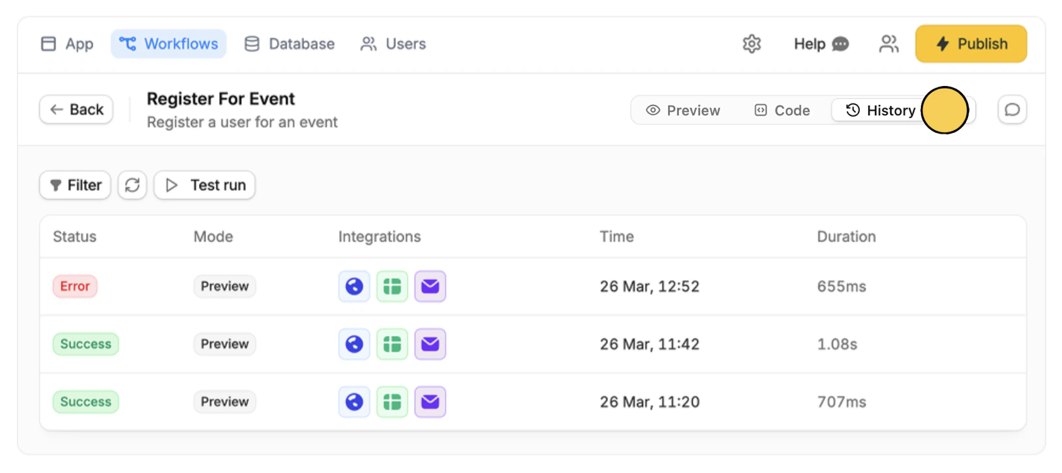Click the Error status badge

pyautogui.click(x=75, y=286)
